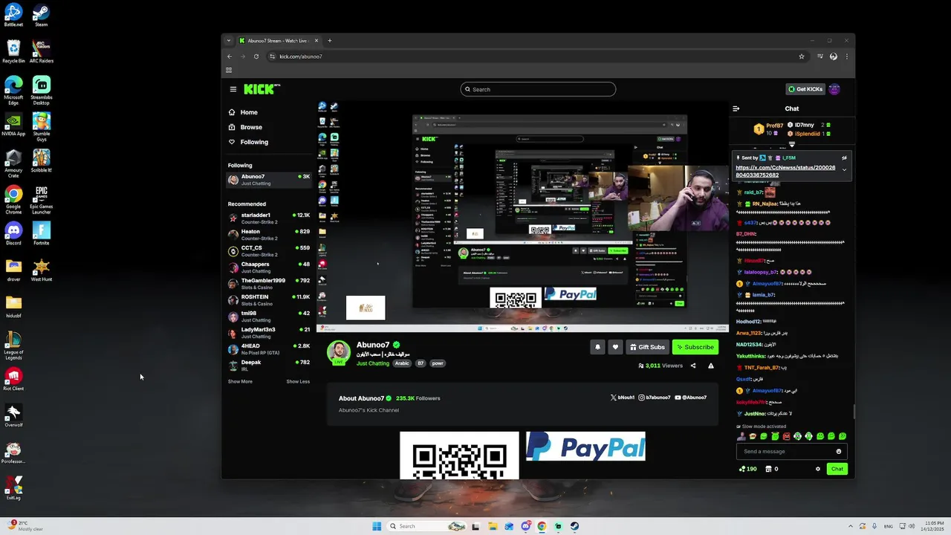Click the Just Chatting category link

tap(373, 363)
